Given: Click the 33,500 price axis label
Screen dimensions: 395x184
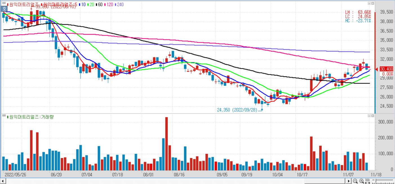Looking at the screenshot, I should tap(386, 50).
